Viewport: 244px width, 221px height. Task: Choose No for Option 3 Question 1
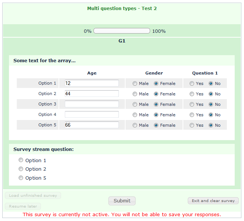(x=211, y=104)
